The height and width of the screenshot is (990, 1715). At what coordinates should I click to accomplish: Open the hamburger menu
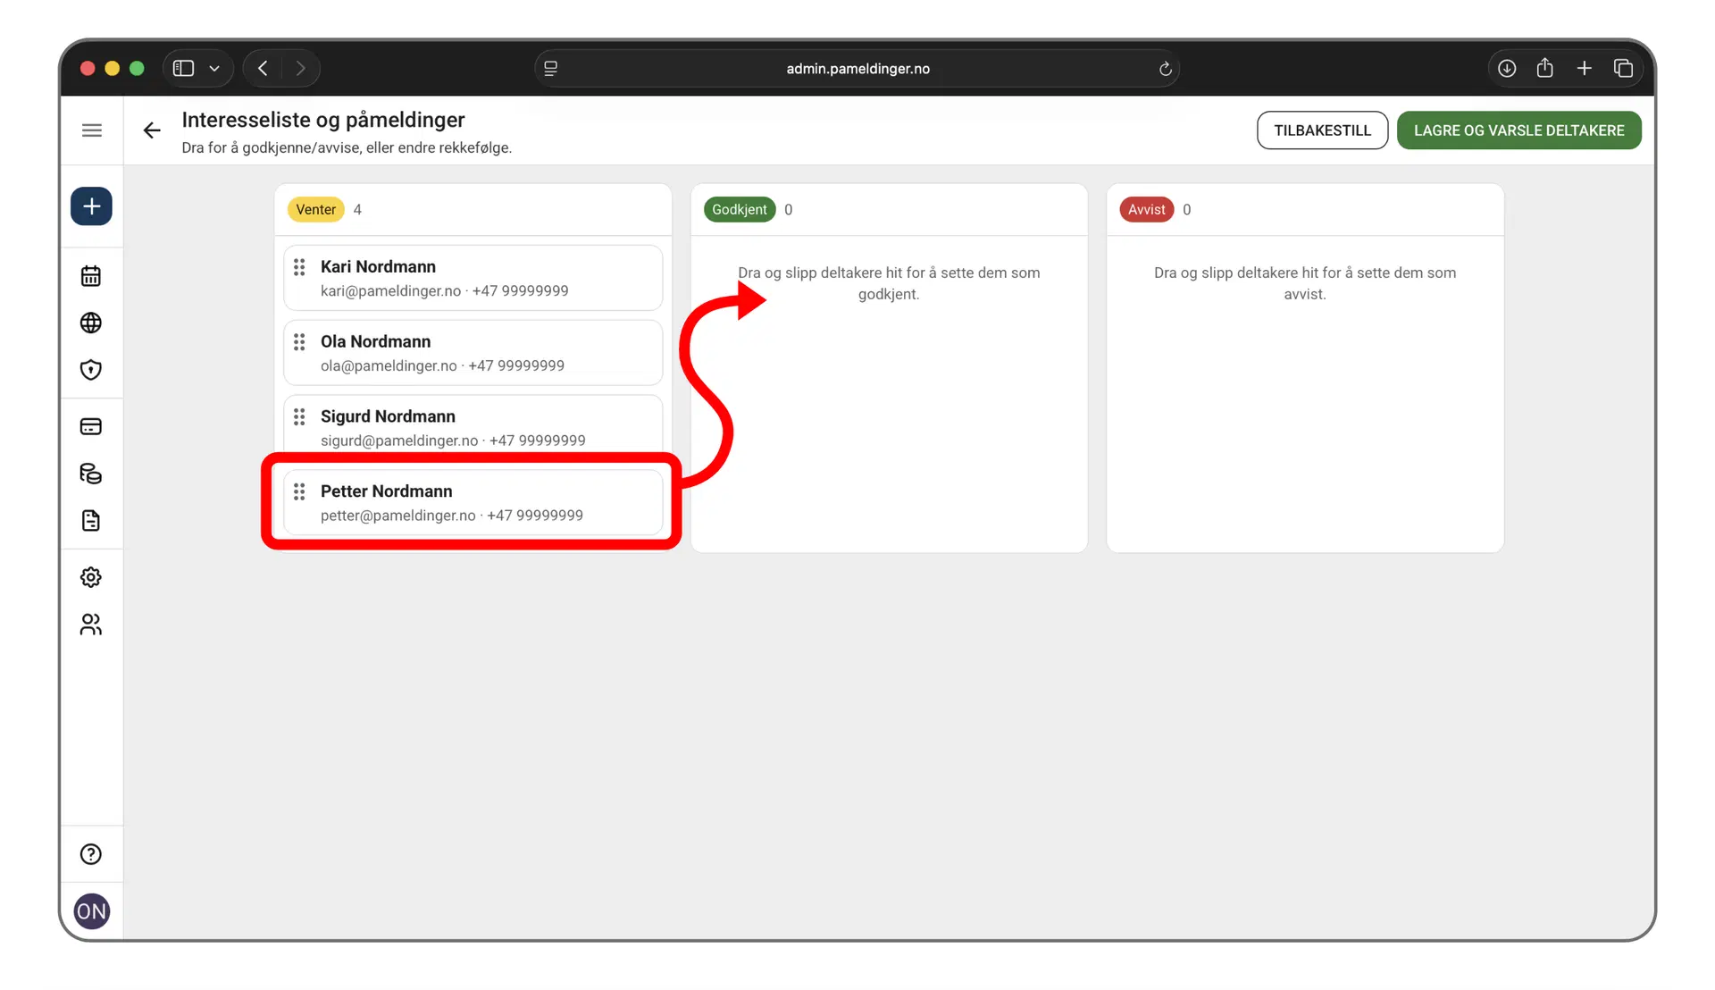tap(92, 130)
